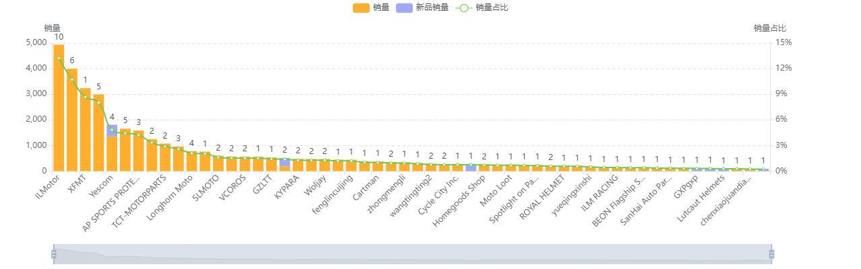Click the purple top segment of Yescom bar
The image size is (861, 269).
click(x=112, y=130)
